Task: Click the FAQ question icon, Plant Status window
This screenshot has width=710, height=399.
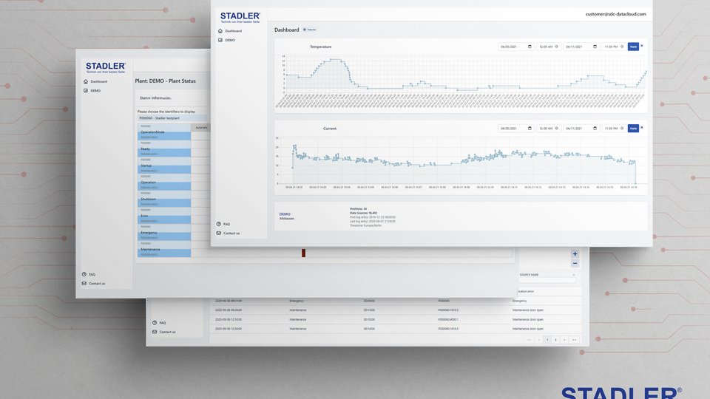Action: click(84, 274)
